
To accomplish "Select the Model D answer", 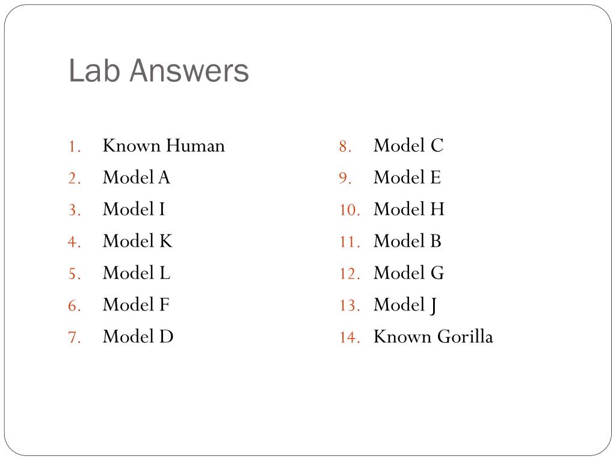I will click(138, 337).
